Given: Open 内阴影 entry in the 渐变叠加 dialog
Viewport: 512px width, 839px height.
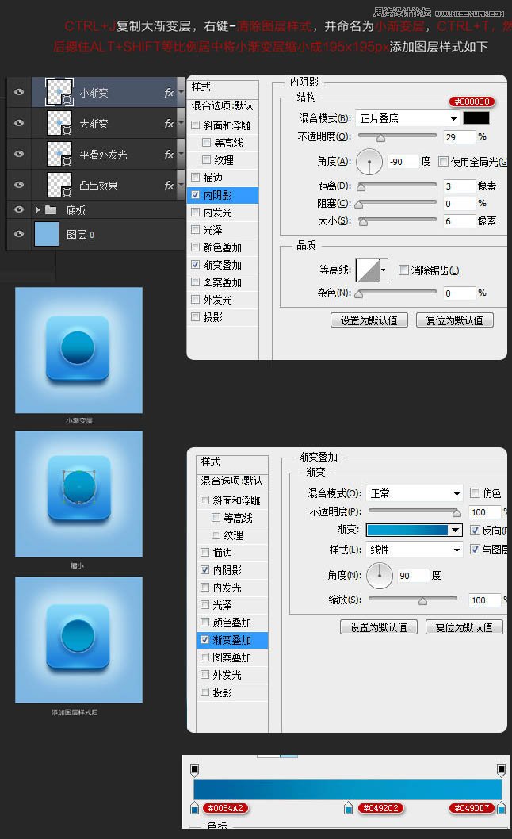Looking at the screenshot, I should tap(227, 570).
